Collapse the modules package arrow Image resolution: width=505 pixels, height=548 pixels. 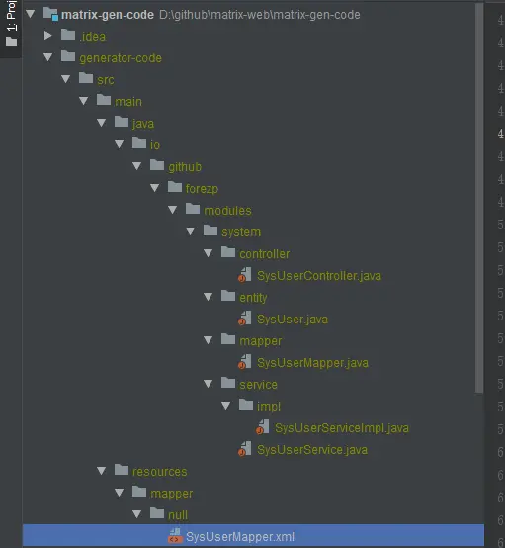(173, 210)
